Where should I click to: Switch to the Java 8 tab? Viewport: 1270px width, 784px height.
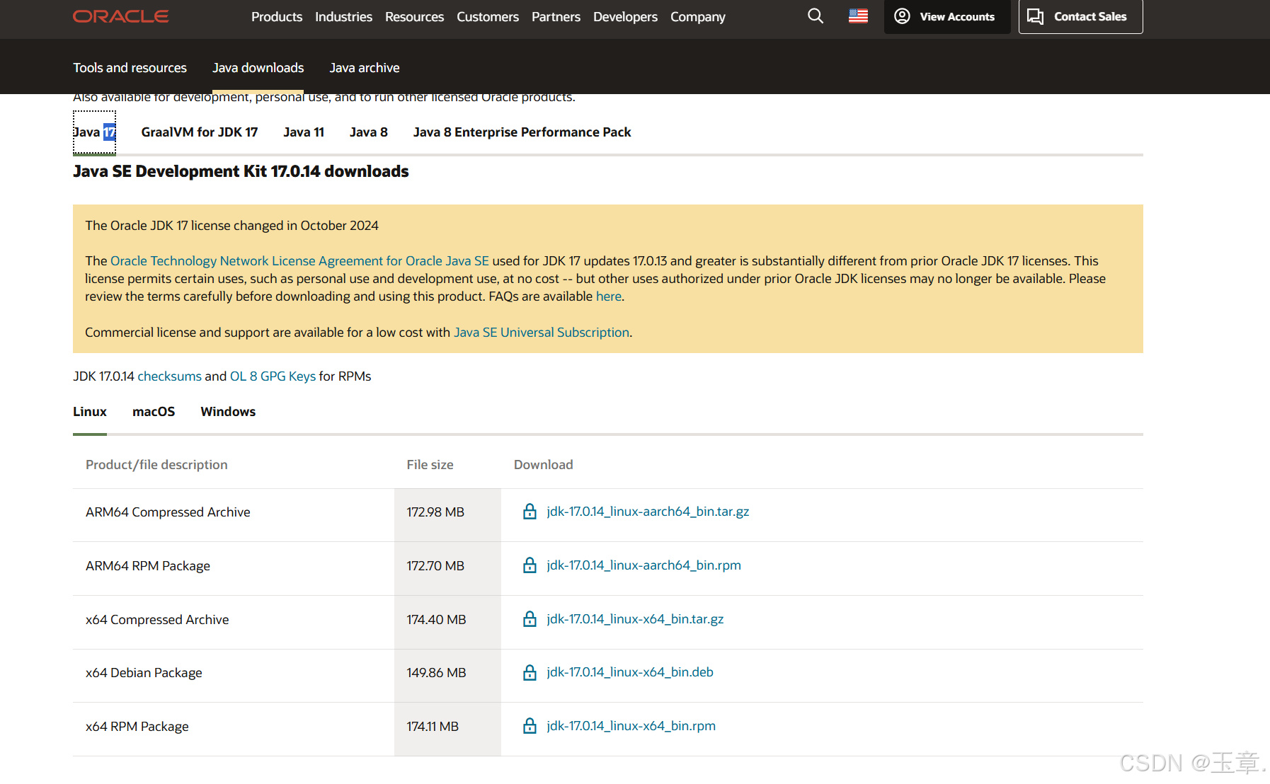(x=369, y=132)
